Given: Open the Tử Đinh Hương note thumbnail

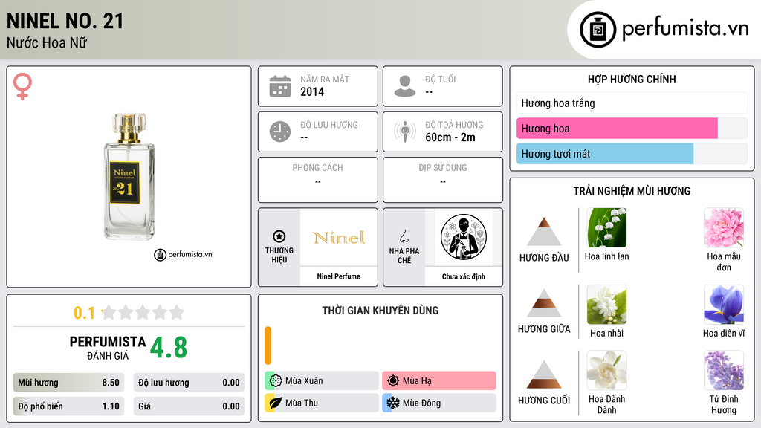Looking at the screenshot, I should point(724,371).
